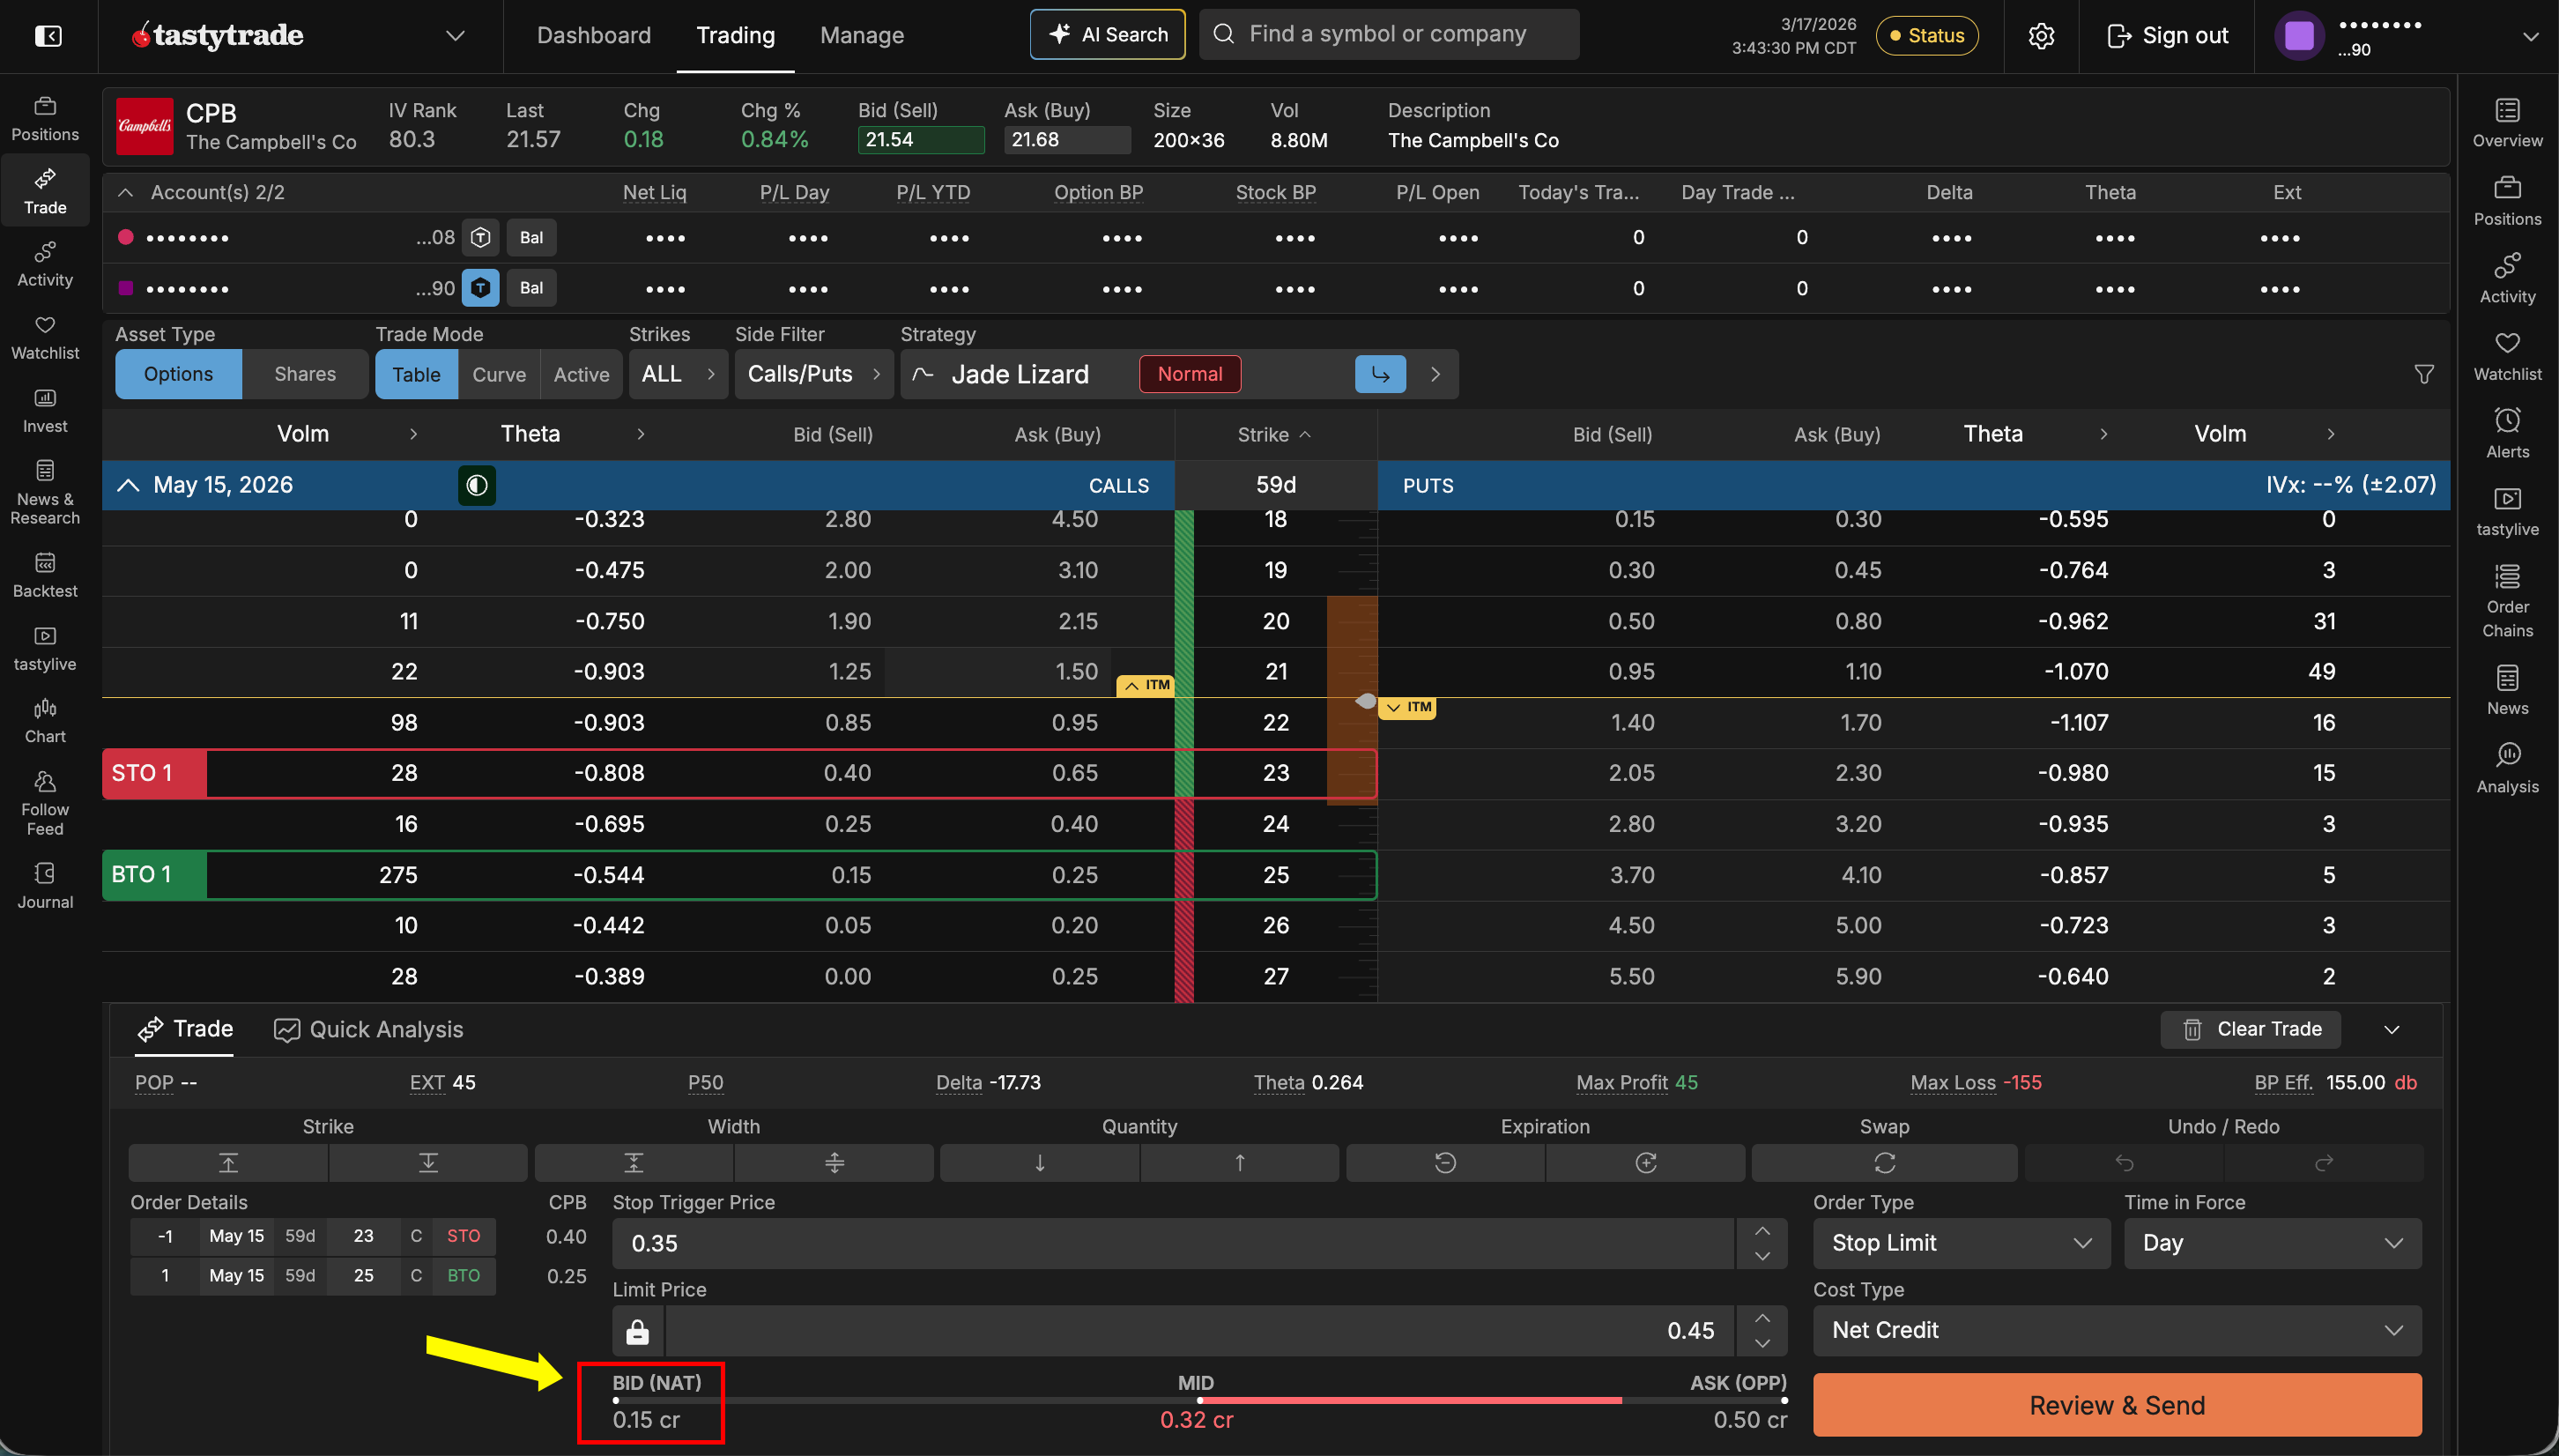Screen dimensions: 2559x1456
Task: Open the Follow Feed
Action: pyautogui.click(x=45, y=803)
